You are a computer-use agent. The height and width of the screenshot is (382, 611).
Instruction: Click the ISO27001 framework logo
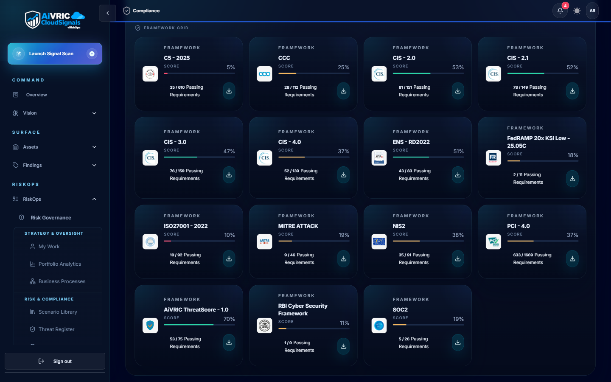150,242
